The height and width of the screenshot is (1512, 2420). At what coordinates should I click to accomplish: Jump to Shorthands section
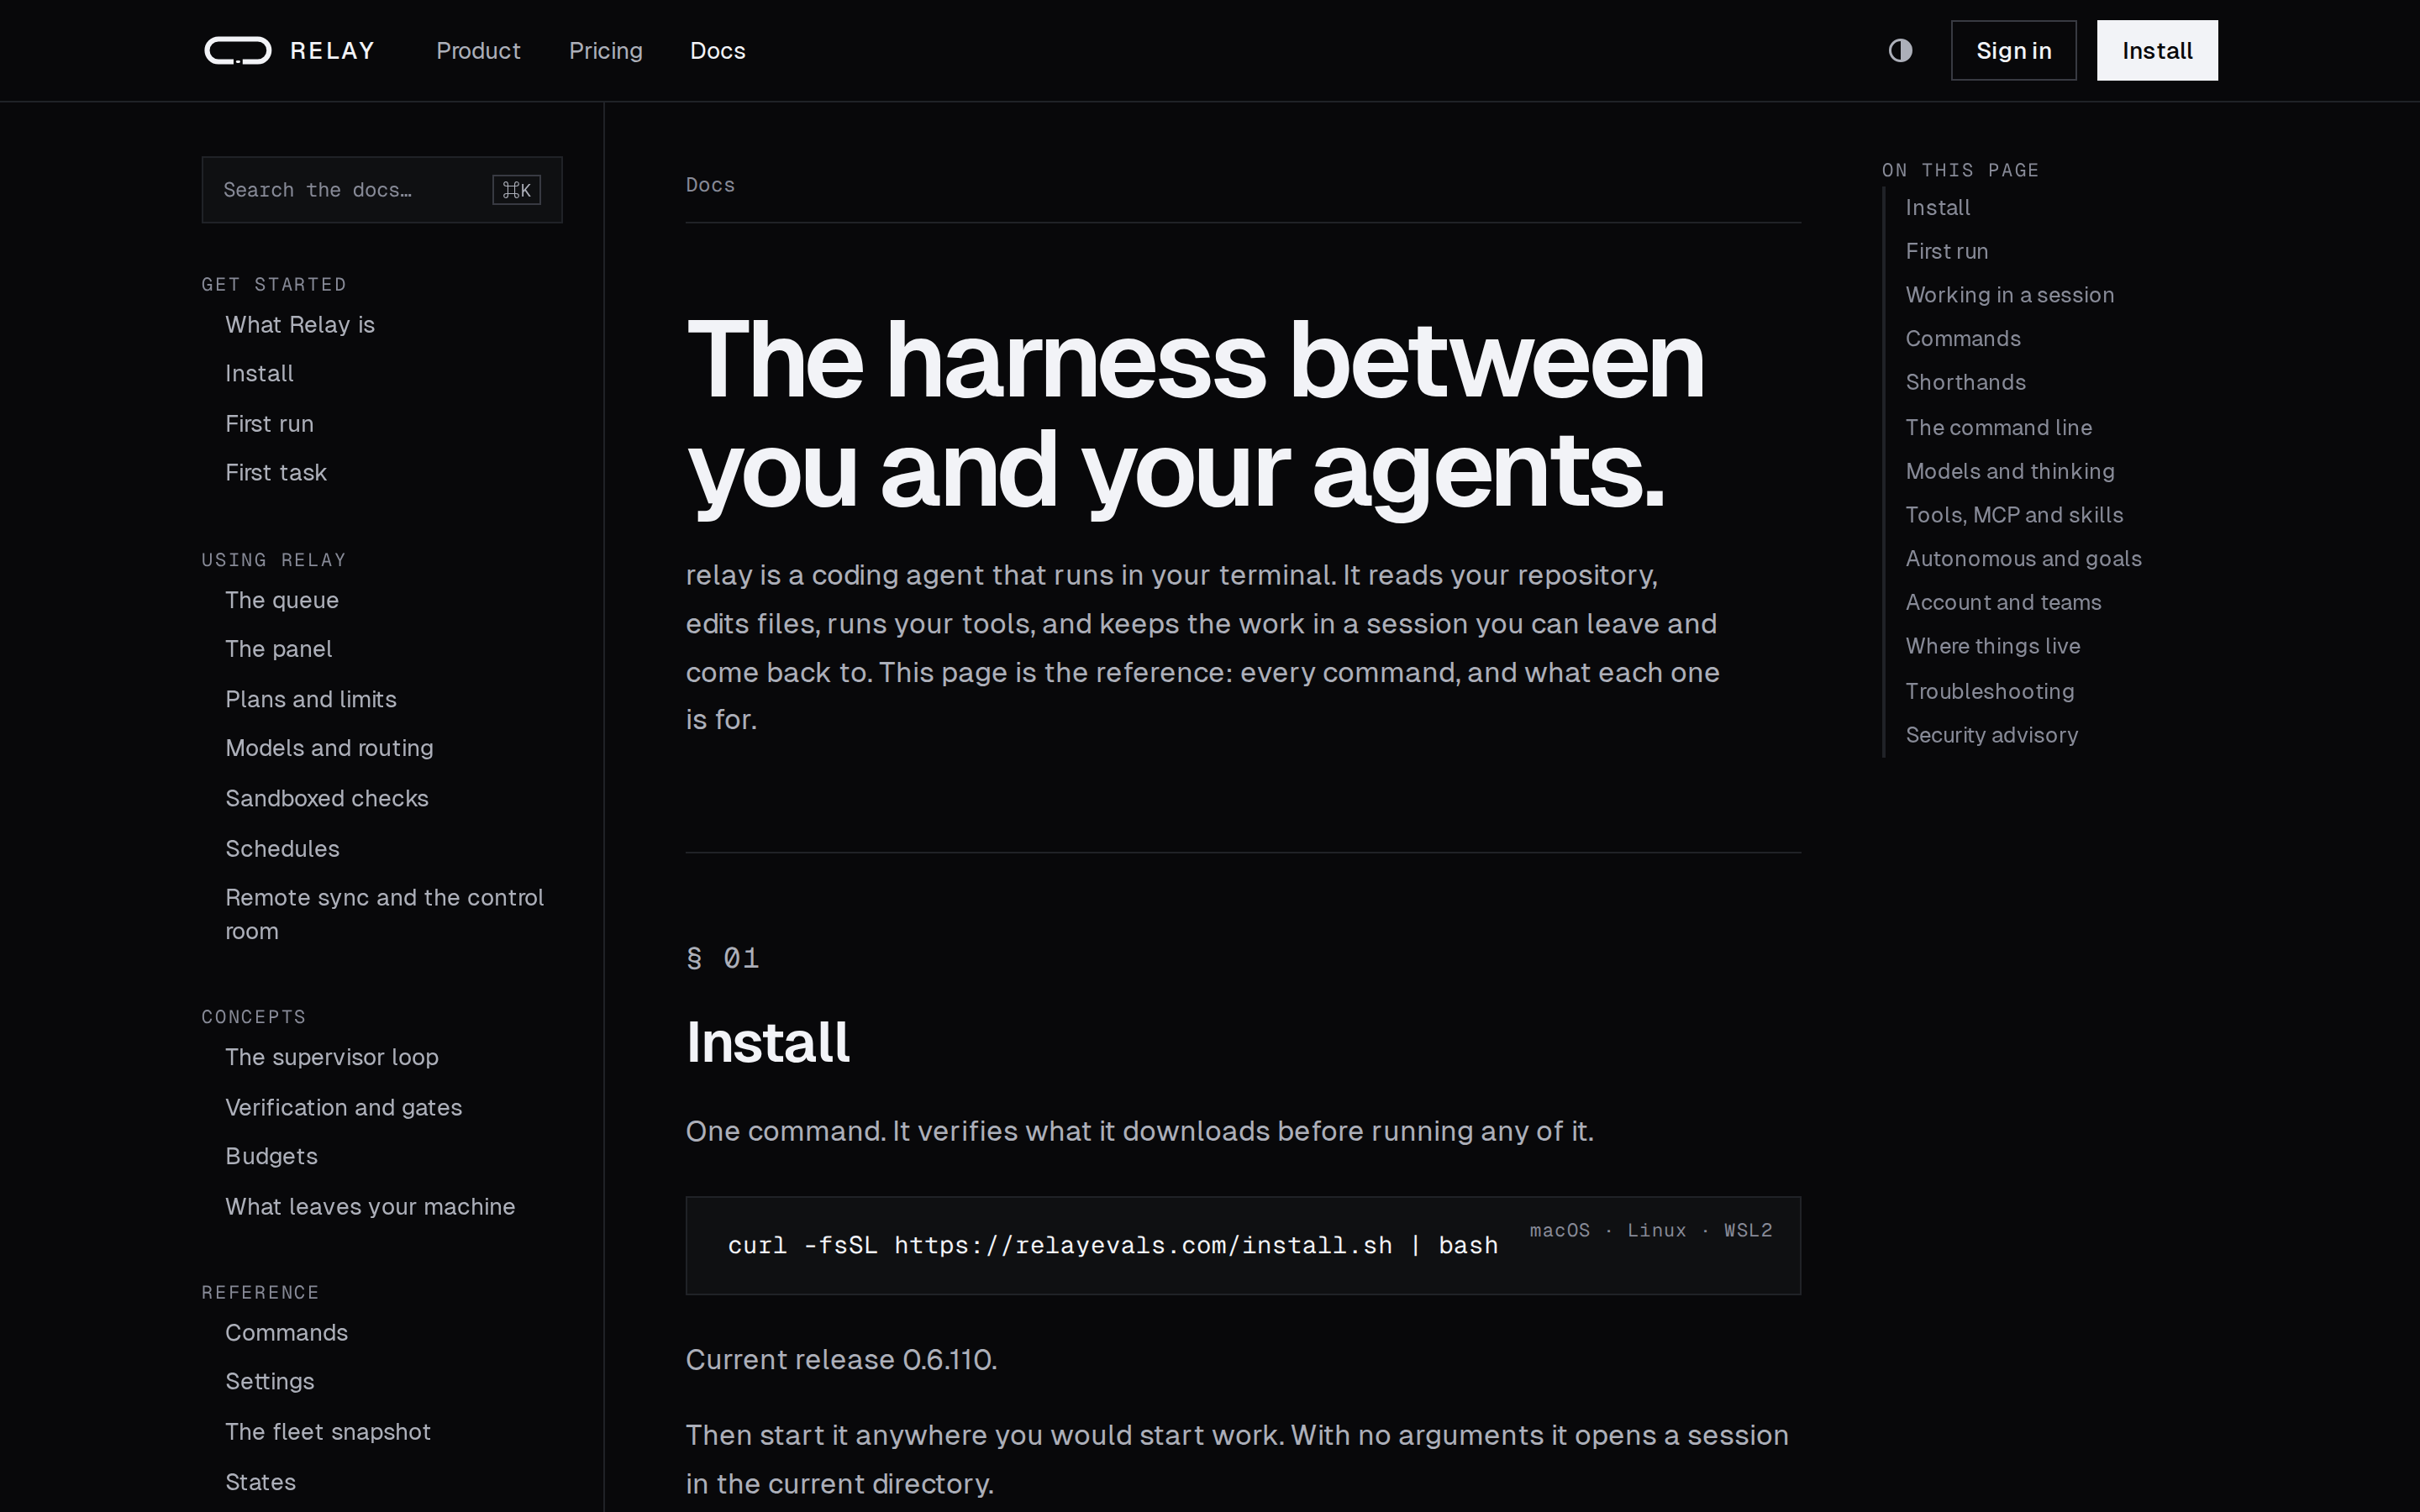click(1965, 382)
